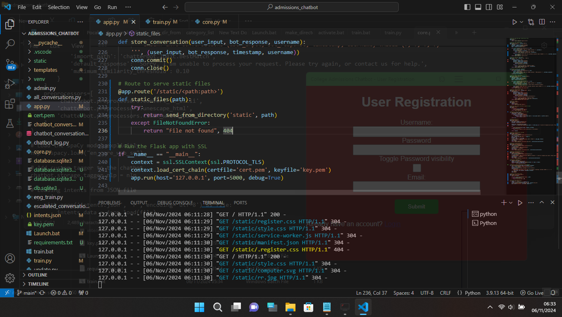The image size is (562, 317).
Task: Go back using the title bar arrow
Action: 165,7
